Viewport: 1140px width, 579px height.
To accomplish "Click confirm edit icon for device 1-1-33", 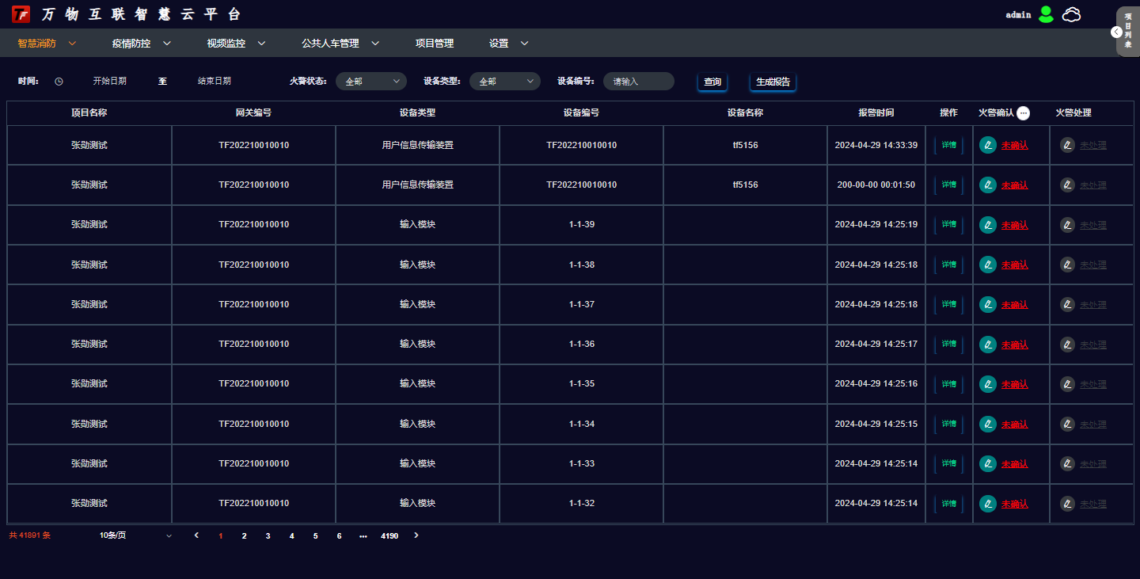I will (988, 463).
